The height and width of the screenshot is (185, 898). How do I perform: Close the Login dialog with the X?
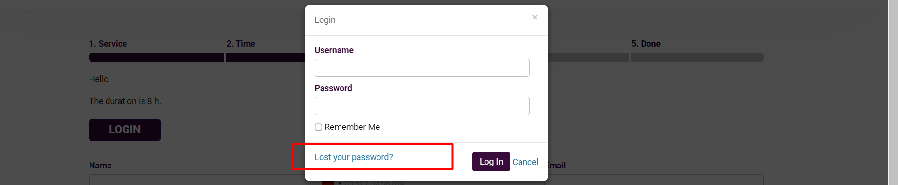pos(535,17)
